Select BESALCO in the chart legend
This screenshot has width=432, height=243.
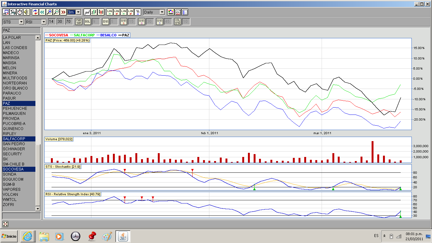[x=108, y=35]
